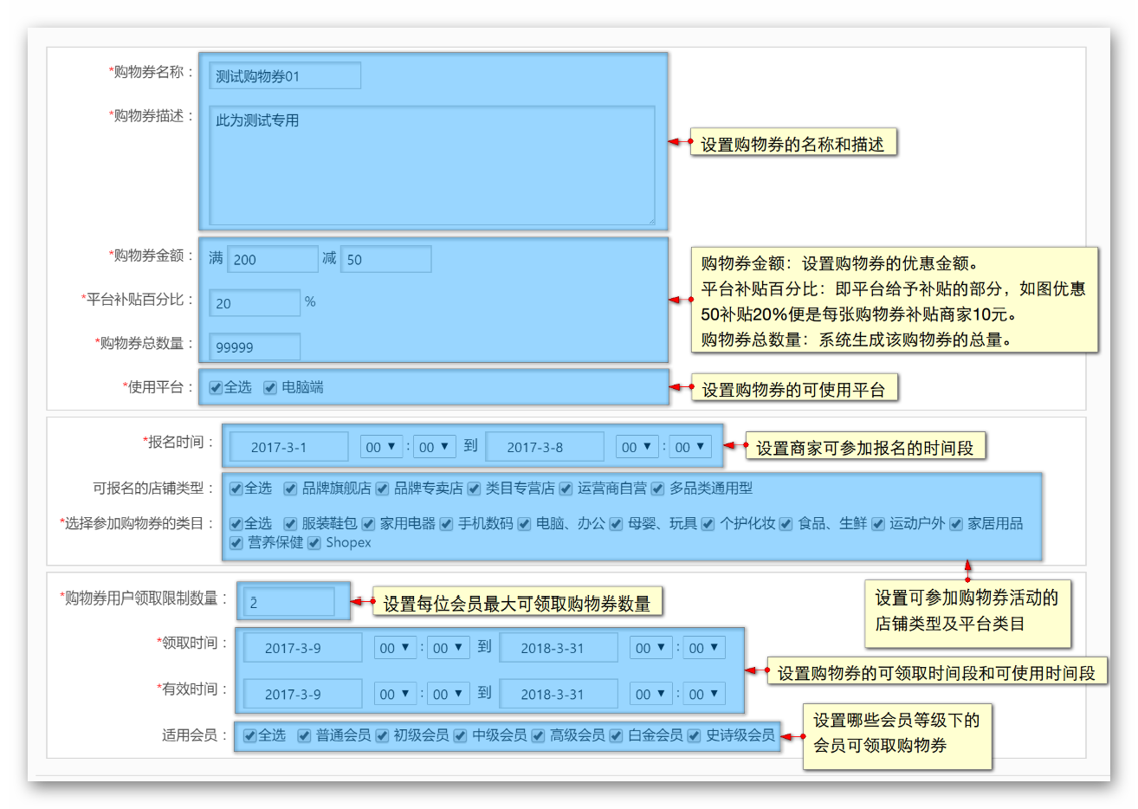Click the 报名时间 start date 2017-3-1

click(x=289, y=447)
